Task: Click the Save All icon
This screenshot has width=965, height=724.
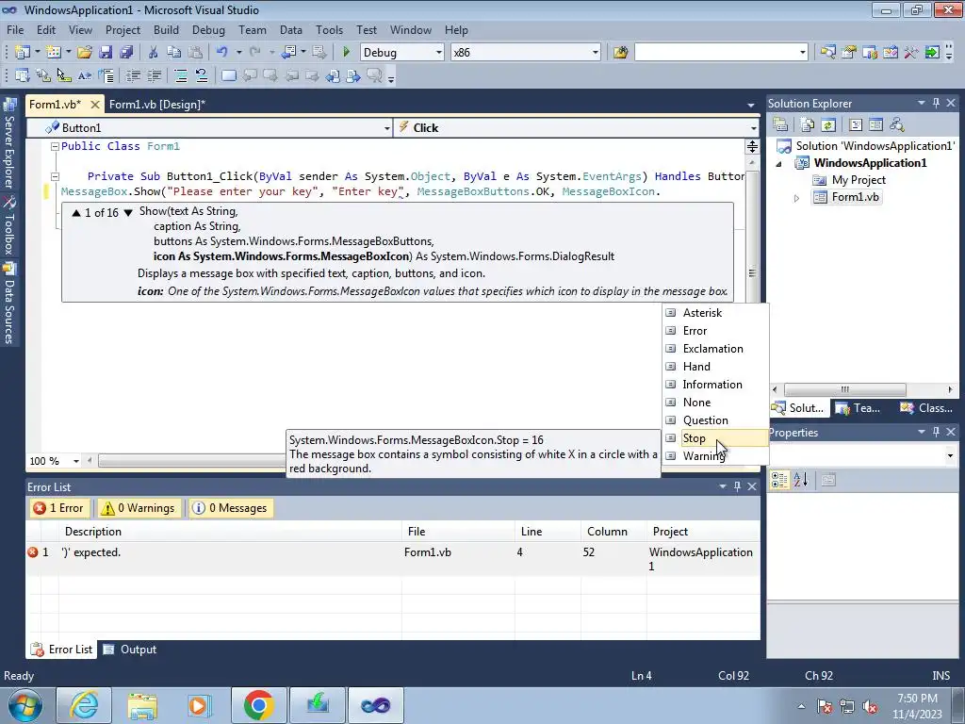Action: click(x=126, y=53)
